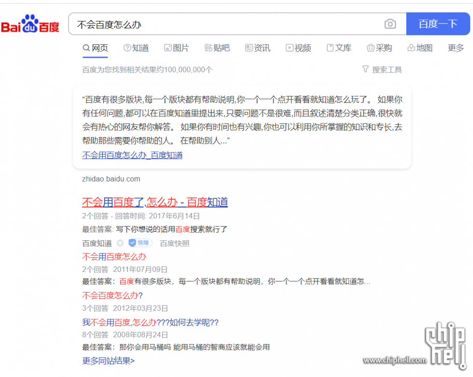This screenshot has width=473, height=377.
Task: Open sub-result 不会百度怎么办?
Action: 112,295
